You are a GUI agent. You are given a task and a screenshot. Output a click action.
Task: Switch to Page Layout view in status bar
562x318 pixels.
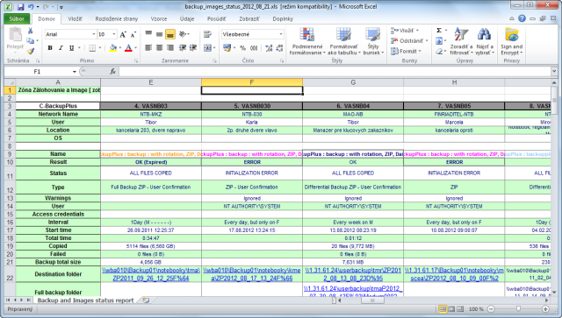click(x=451, y=308)
